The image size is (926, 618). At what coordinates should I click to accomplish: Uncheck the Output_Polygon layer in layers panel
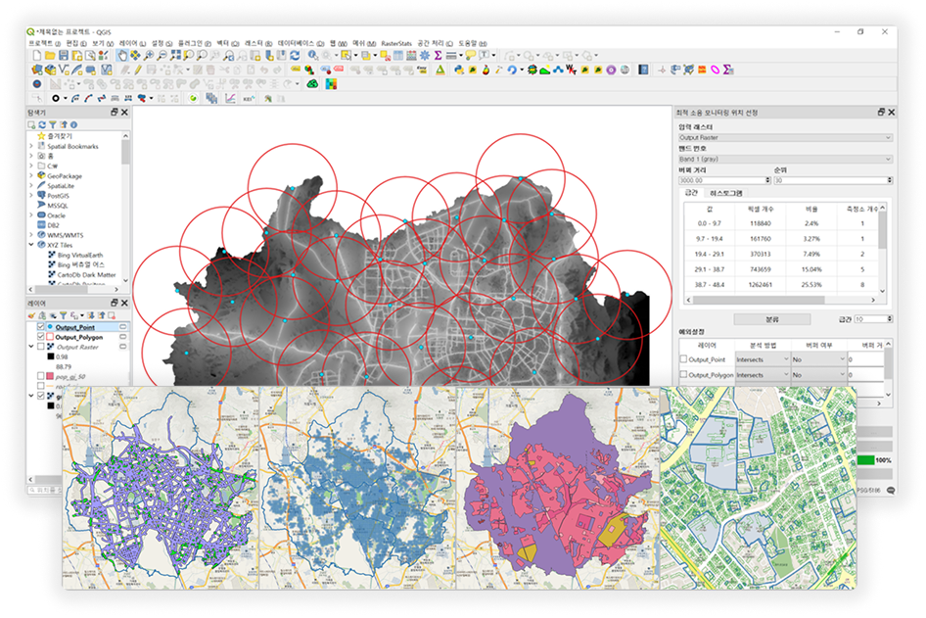point(40,337)
